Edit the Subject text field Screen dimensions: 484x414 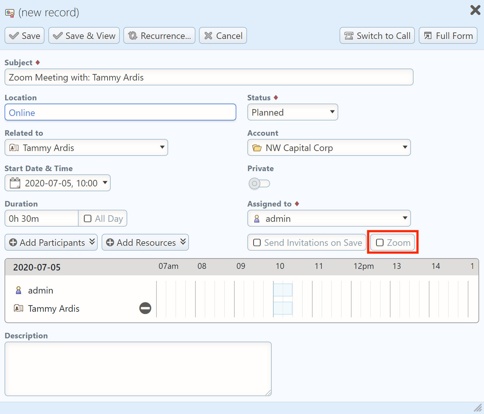[209, 77]
